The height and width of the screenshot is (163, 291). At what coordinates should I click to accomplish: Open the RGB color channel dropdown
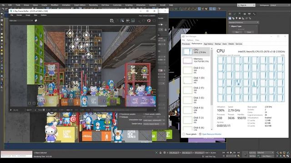tap(21, 21)
